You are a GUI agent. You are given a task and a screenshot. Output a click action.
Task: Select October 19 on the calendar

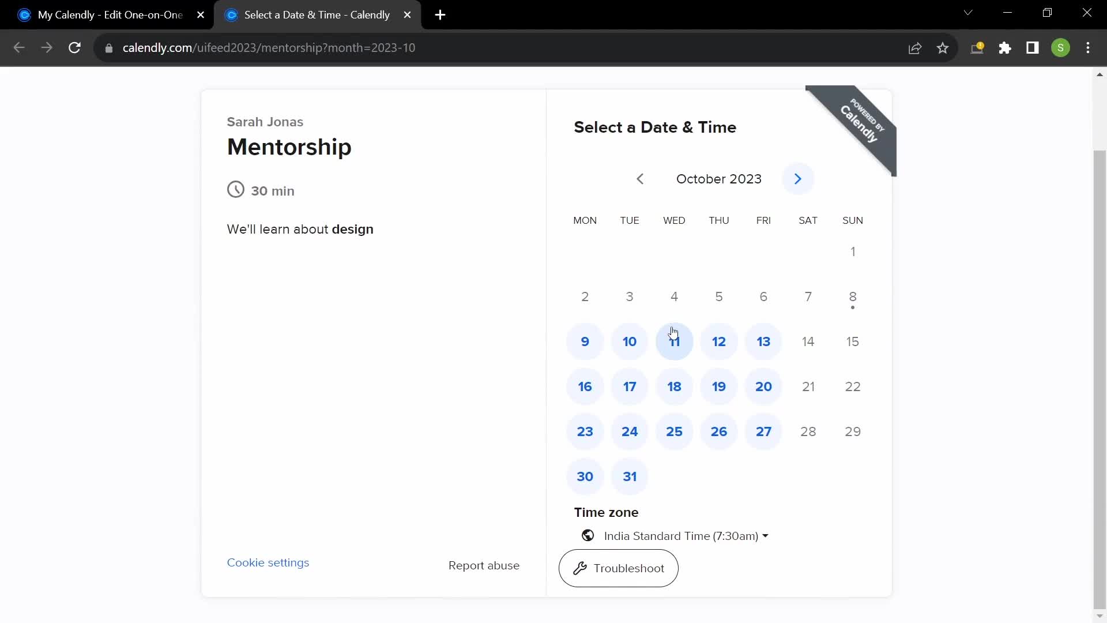pos(718,386)
